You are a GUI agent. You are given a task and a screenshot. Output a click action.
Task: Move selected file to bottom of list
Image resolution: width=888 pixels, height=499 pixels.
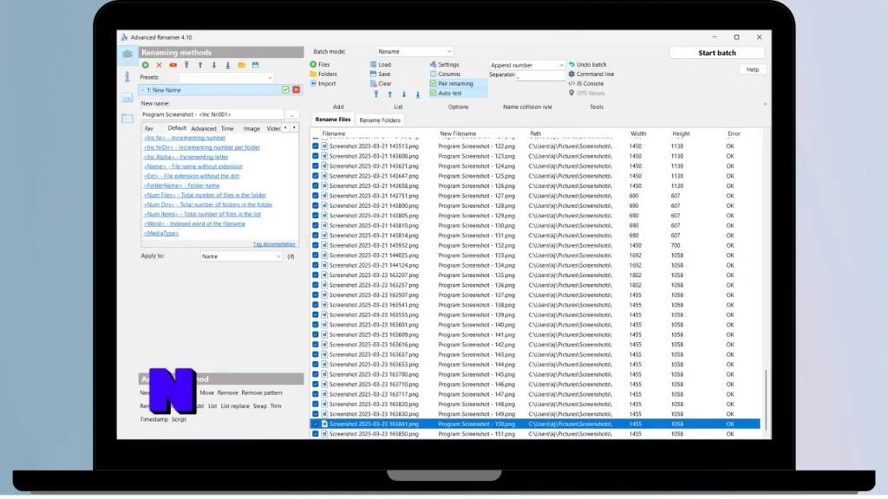[x=418, y=94]
